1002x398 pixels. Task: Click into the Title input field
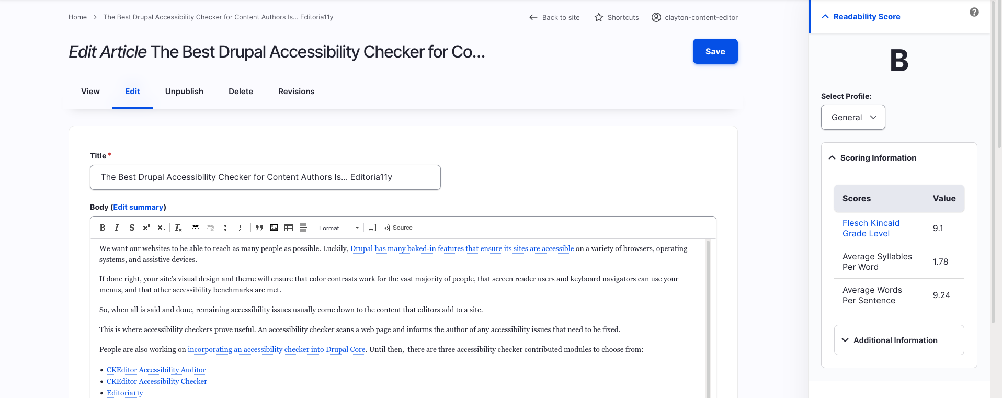pos(265,177)
